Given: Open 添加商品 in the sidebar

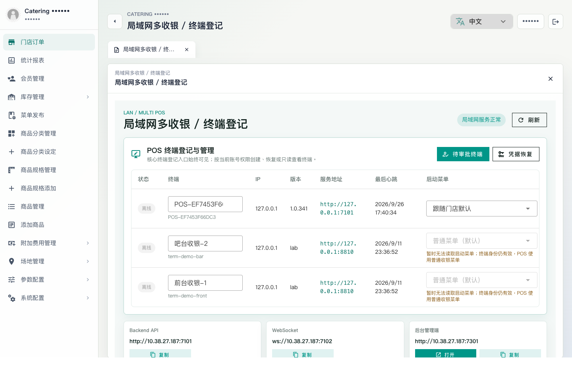Looking at the screenshot, I should [49, 225].
